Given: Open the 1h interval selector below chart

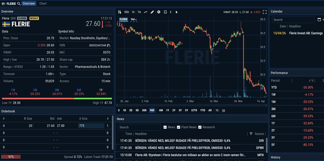Looking at the screenshot, I should (217, 110).
